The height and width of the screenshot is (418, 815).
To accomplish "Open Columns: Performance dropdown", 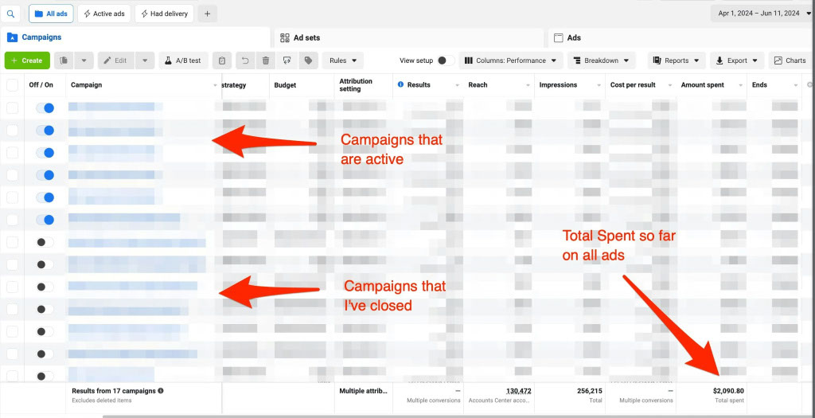I will point(510,61).
